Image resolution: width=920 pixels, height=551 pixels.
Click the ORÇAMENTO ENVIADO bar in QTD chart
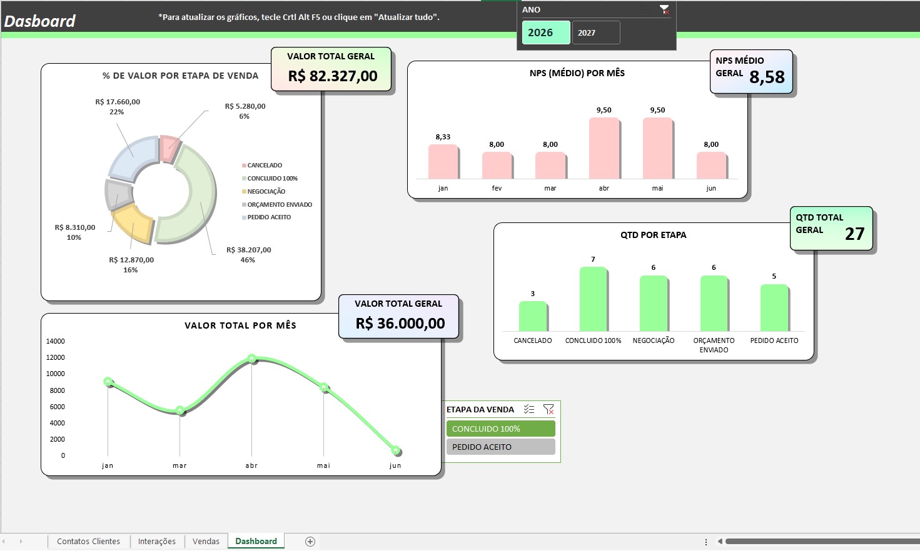pyautogui.click(x=714, y=304)
